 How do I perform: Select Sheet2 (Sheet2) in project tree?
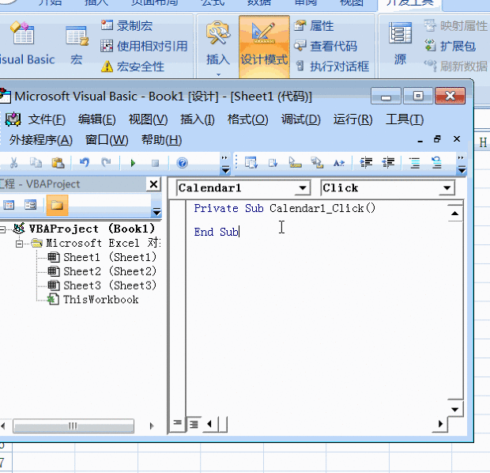[x=102, y=271]
